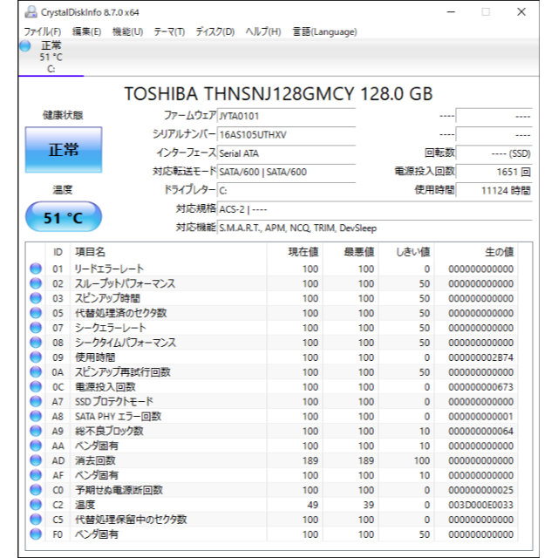Click the serial number field 16AS105UTHXV

point(286,134)
